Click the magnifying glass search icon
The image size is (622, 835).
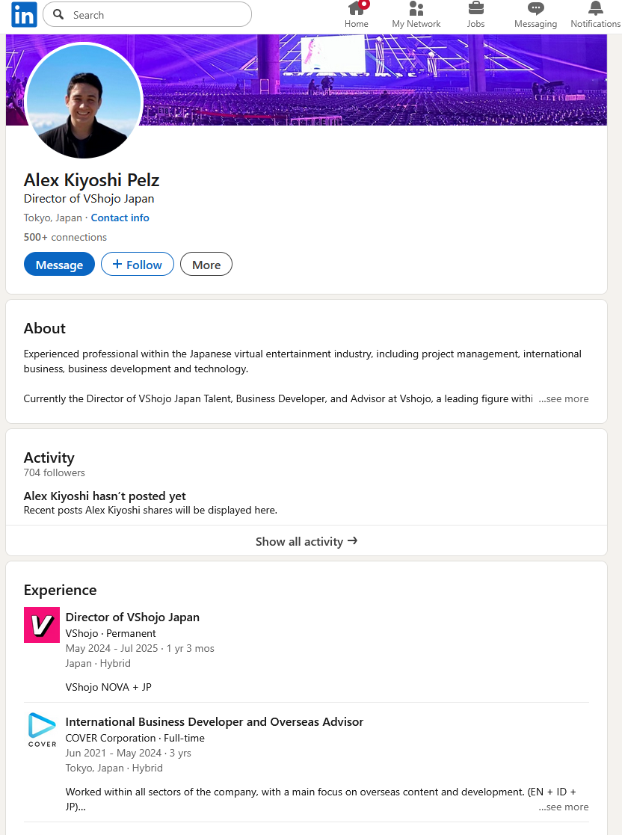[58, 15]
